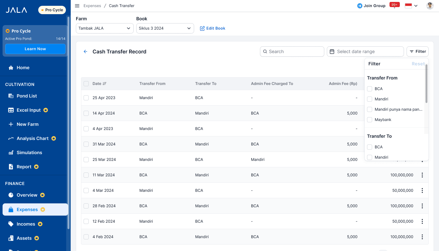Check Maybank under Transfer From filter
The image size is (439, 251).
tap(370, 120)
